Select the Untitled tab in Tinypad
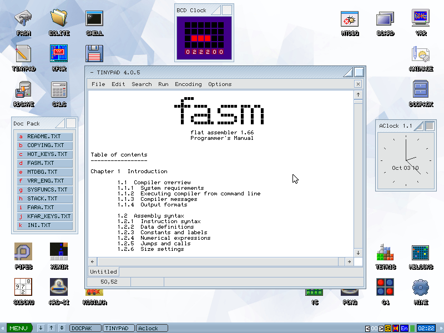444x333 pixels. 103,271
